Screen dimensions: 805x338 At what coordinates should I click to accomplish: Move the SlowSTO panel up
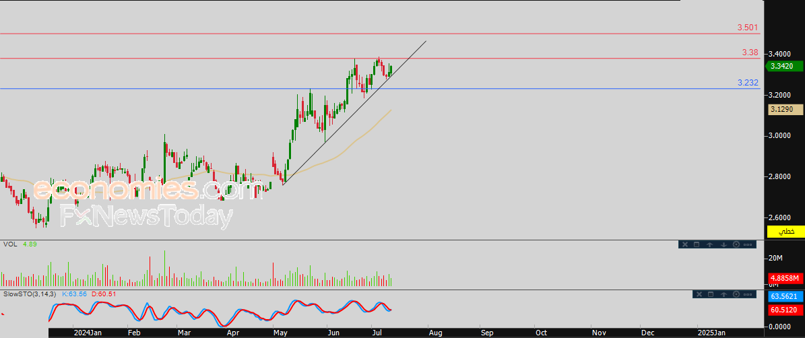723,294
